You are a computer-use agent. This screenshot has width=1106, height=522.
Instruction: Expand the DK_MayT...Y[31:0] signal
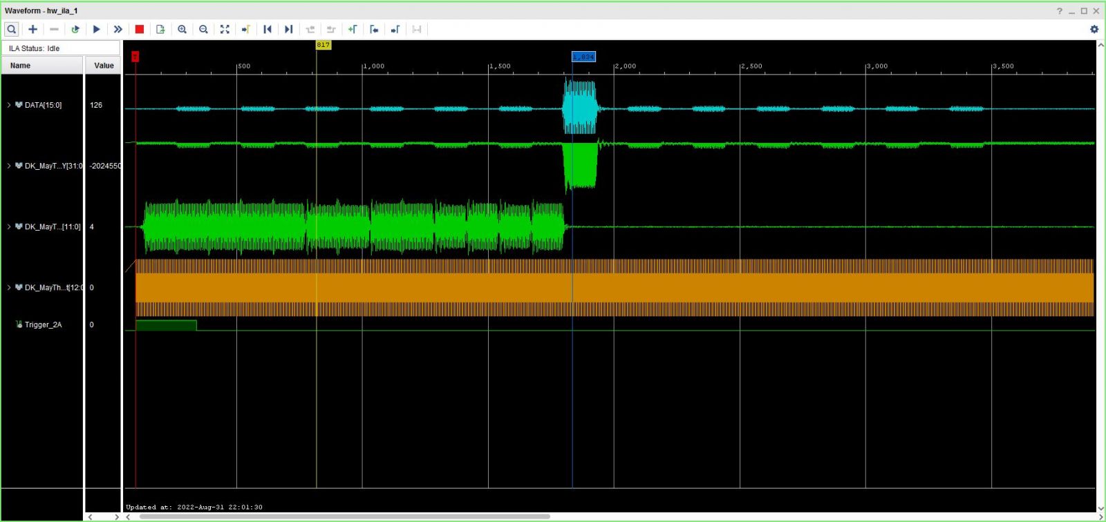(9, 166)
